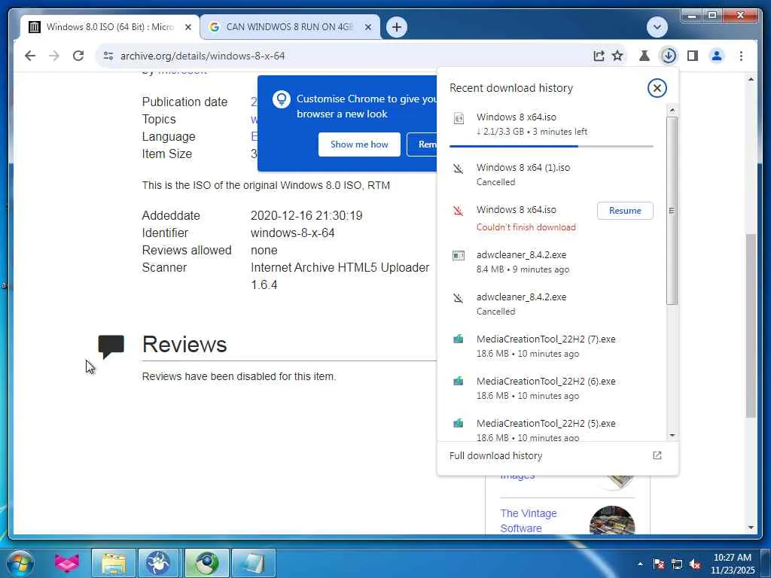Click Show me how button
Screen dimensions: 771x578
359,144
